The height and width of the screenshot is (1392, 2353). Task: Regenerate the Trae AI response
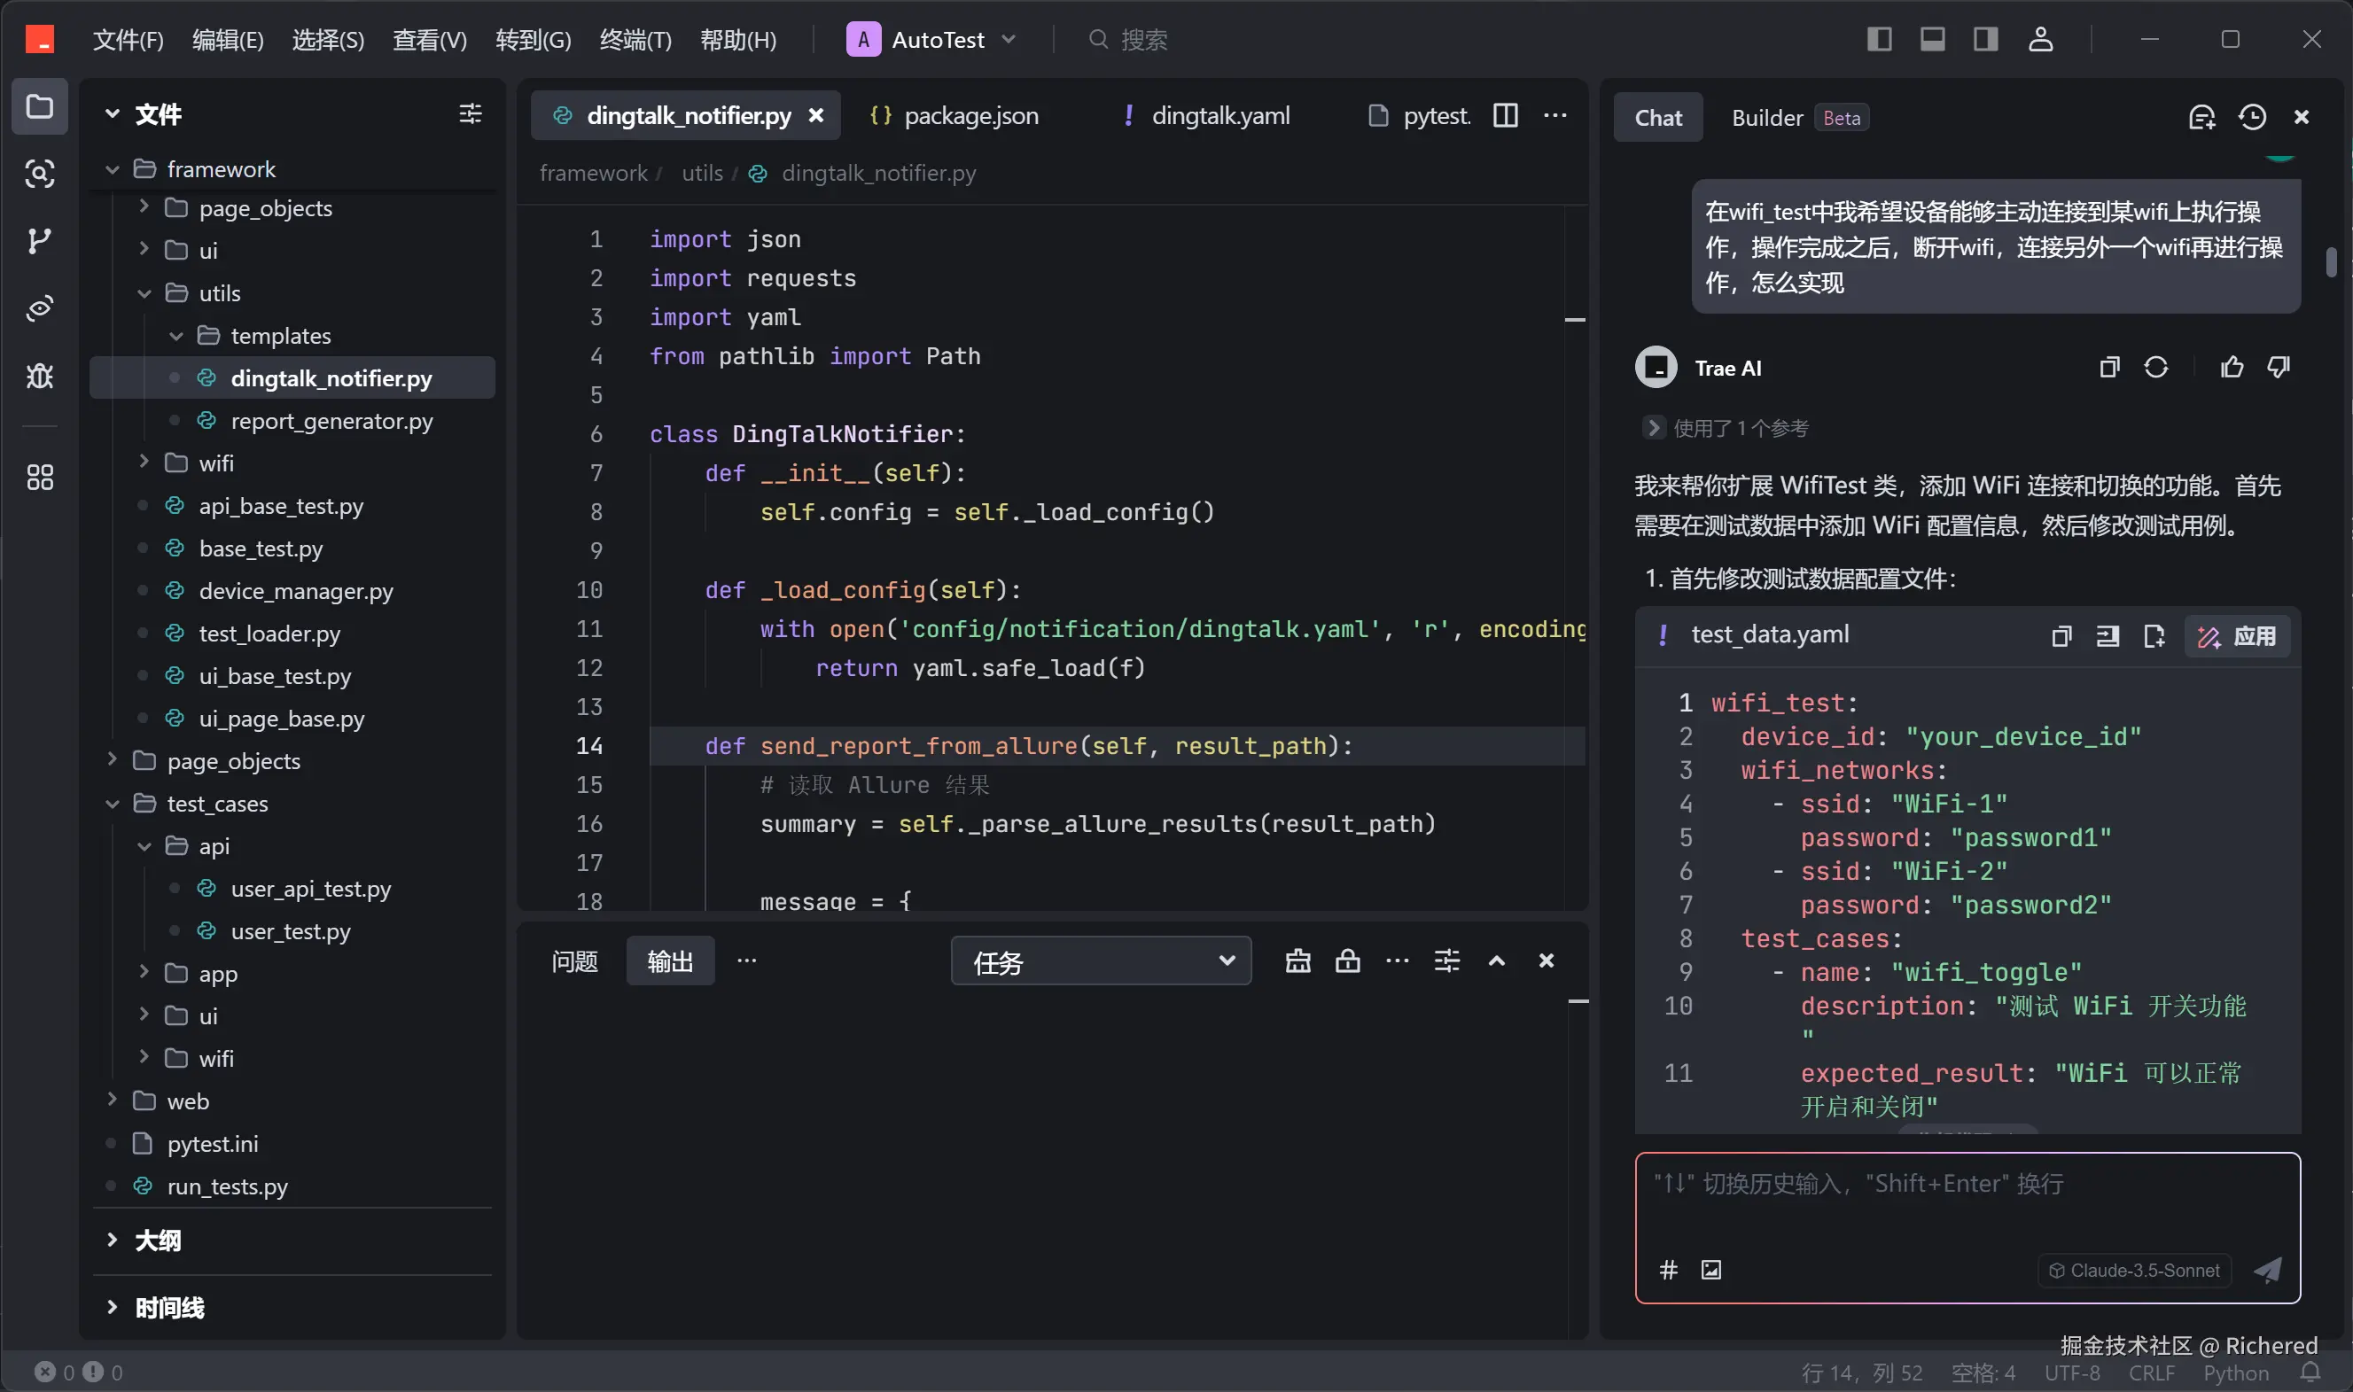pyautogui.click(x=2156, y=368)
